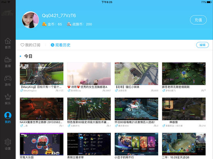The image size is (213, 159).
Task: Tap title 神器猎
Action: [174, 122]
